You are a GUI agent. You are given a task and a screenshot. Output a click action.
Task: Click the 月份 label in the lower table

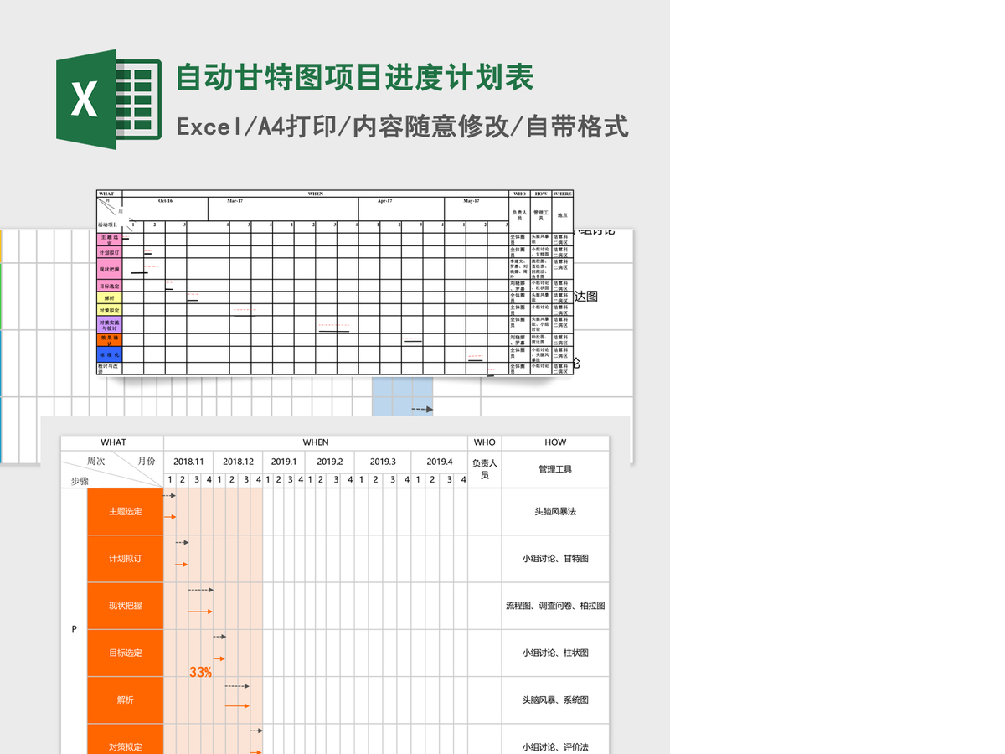click(x=147, y=461)
